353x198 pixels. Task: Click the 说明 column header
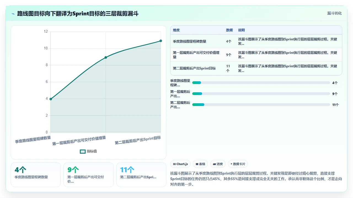point(241,30)
